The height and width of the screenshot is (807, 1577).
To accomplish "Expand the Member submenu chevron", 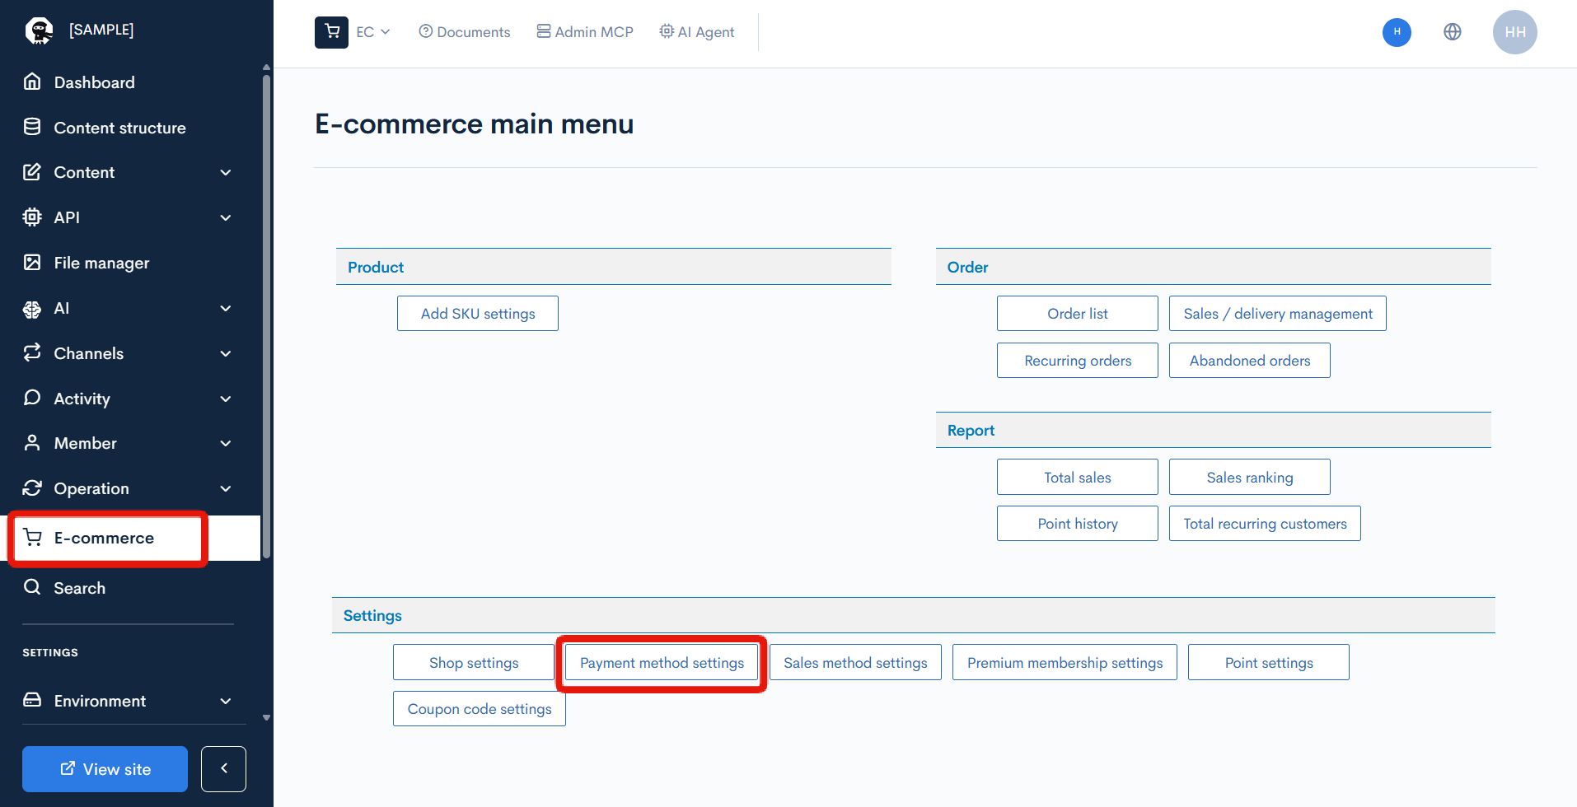I will tap(226, 443).
